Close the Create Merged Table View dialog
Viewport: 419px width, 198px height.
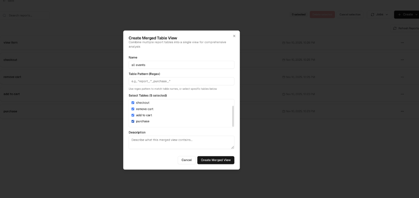coord(234,36)
